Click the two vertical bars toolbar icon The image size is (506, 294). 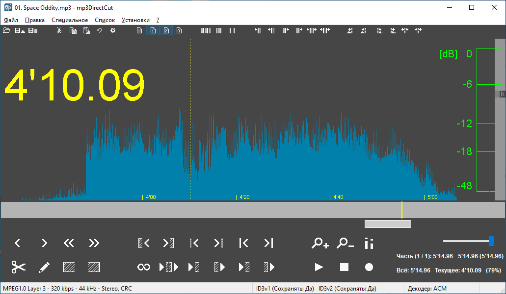(232, 30)
